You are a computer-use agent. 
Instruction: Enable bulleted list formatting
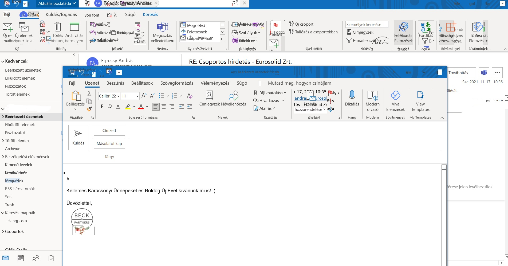[x=162, y=96]
